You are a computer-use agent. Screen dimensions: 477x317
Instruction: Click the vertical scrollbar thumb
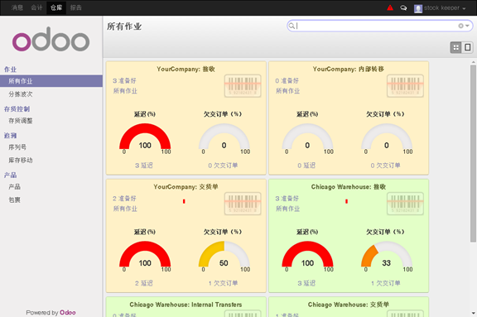473,153
